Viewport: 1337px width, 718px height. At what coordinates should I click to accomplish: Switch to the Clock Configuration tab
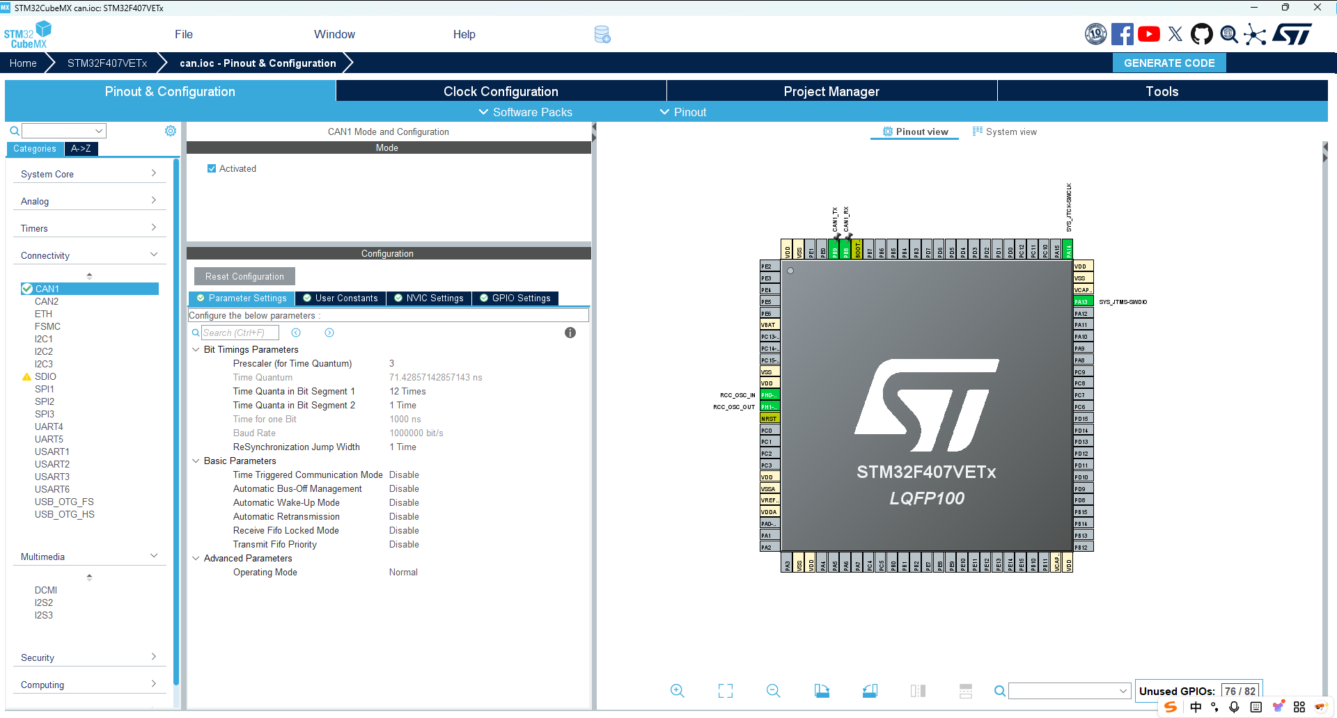click(501, 91)
